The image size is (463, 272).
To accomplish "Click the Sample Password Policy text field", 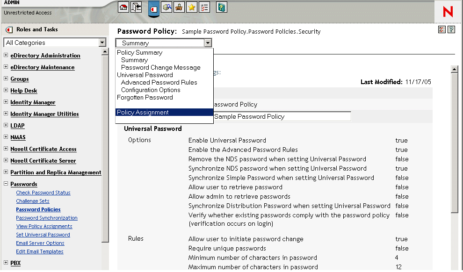I will tap(282, 116).
